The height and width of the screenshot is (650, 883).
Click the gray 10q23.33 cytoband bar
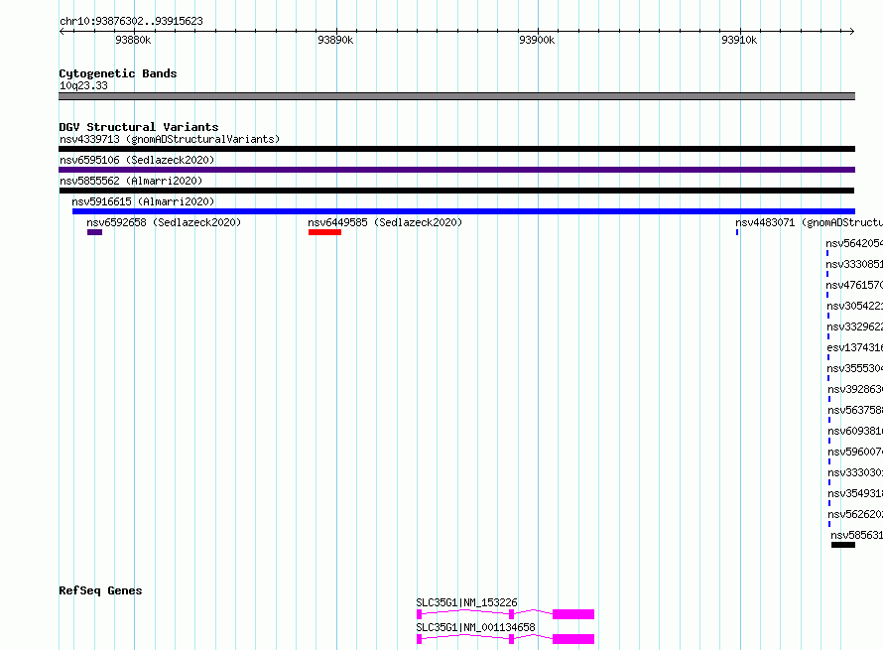[456, 96]
